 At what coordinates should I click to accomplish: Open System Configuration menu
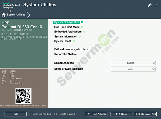click(x=67, y=22)
